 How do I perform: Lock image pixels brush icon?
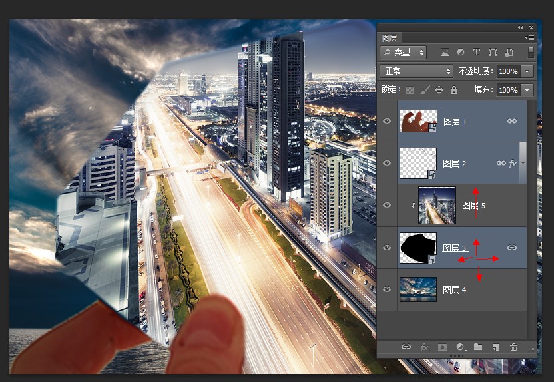coord(424,90)
